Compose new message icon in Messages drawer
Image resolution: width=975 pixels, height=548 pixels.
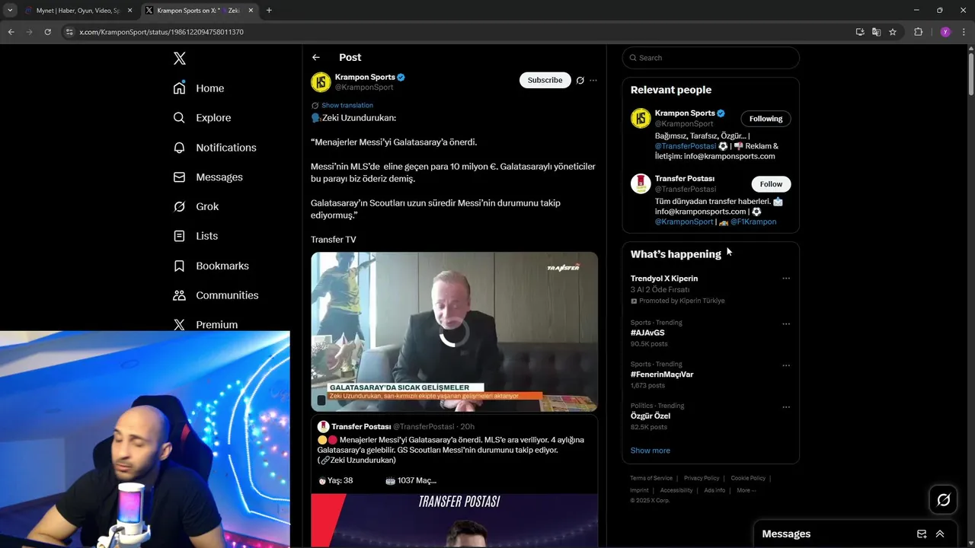(x=922, y=534)
